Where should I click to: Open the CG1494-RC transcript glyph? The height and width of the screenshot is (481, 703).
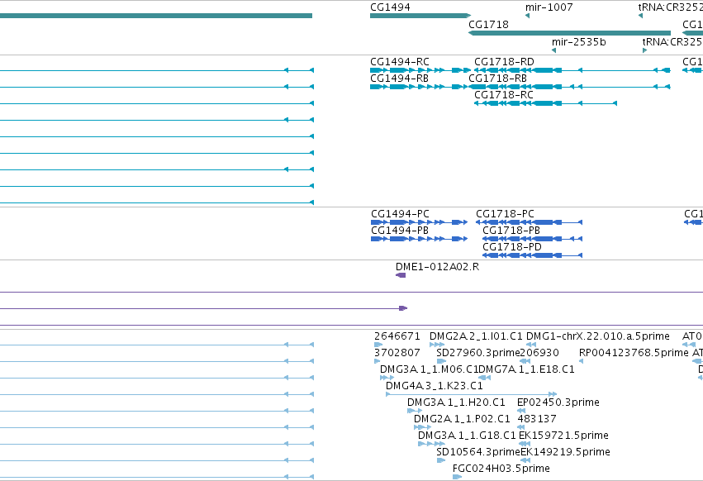[x=420, y=70]
